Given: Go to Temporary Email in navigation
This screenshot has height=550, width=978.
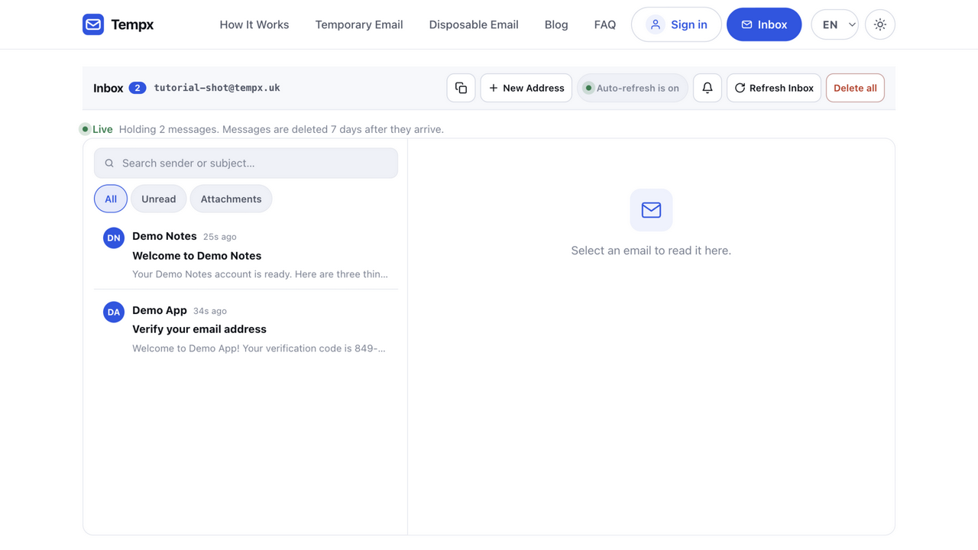Looking at the screenshot, I should pyautogui.click(x=359, y=24).
